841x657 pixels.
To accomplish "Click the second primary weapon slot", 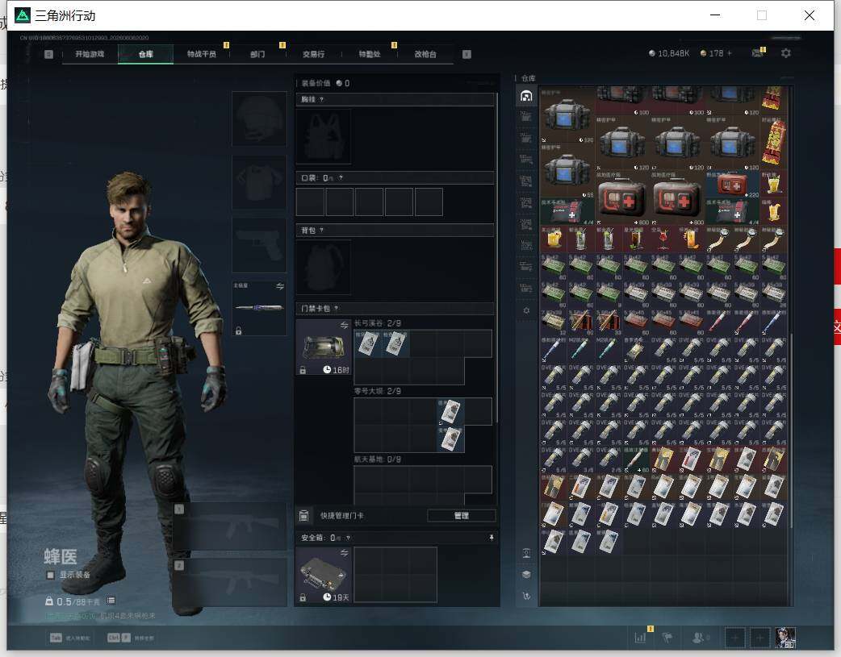I will click(229, 583).
